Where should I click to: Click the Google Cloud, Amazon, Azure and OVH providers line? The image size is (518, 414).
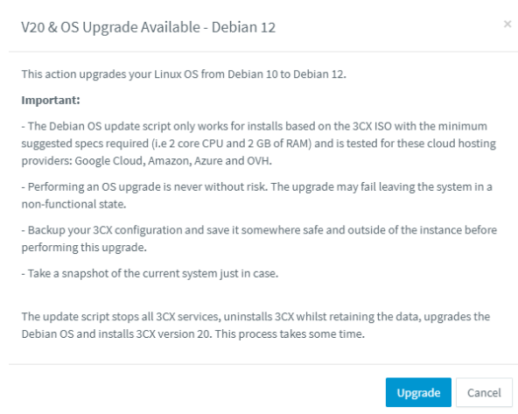click(147, 160)
